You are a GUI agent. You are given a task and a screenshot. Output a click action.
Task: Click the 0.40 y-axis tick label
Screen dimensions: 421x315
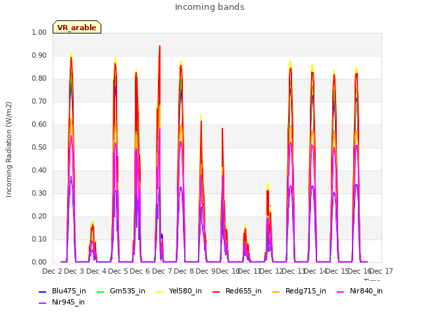39,171
